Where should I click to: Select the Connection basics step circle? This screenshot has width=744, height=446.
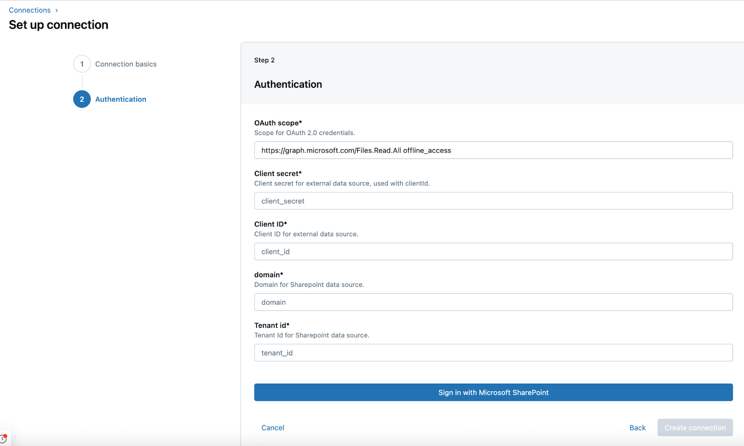(82, 64)
